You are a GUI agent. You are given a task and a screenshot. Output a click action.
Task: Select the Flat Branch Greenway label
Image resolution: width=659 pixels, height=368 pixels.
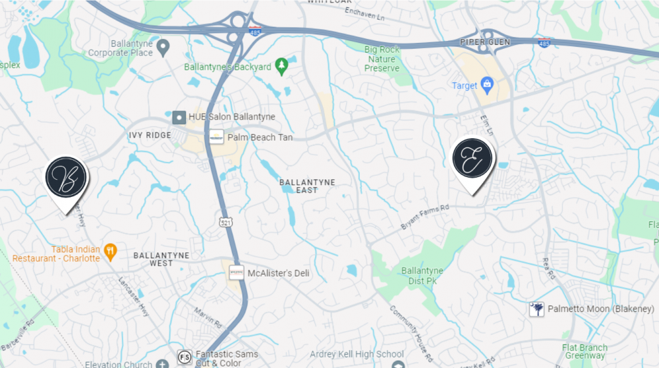tap(585, 352)
